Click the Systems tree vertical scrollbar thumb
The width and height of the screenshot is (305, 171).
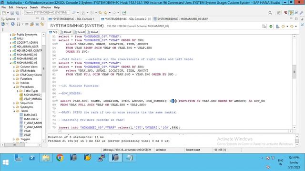[43, 68]
